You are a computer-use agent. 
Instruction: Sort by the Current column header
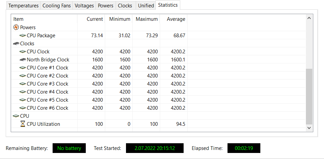point(91,19)
